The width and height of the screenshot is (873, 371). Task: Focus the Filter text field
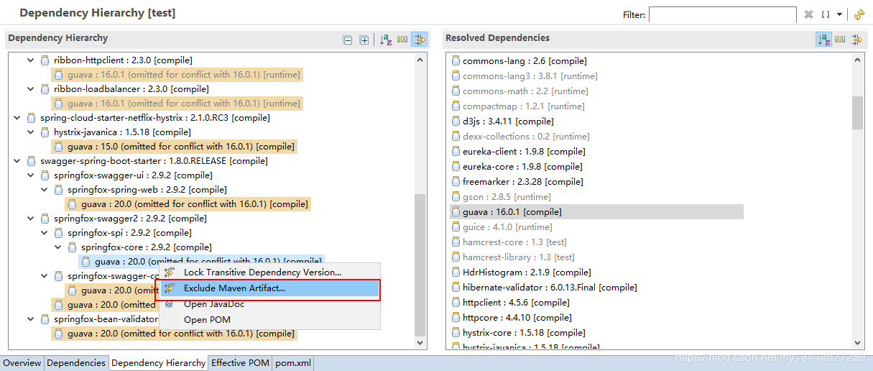(x=723, y=14)
